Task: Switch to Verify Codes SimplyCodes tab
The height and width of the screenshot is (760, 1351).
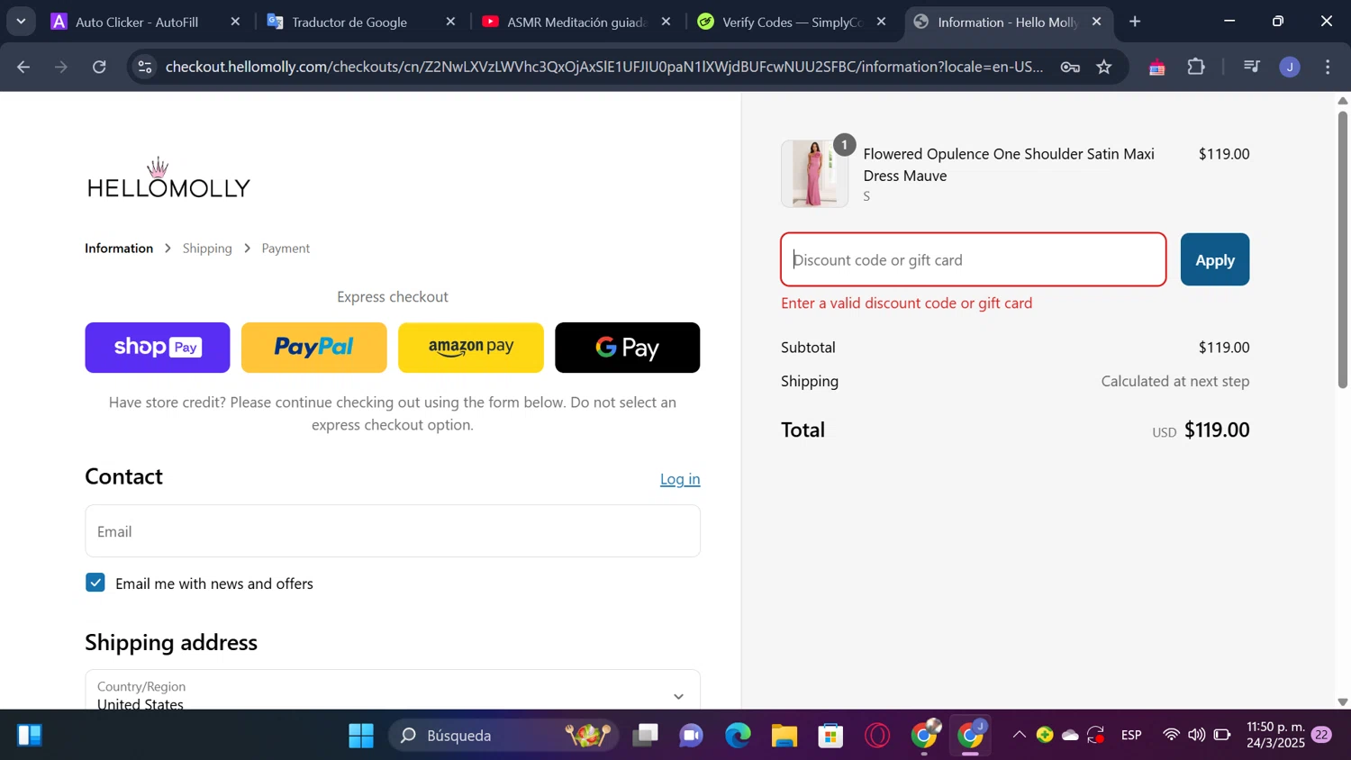Action: click(793, 22)
